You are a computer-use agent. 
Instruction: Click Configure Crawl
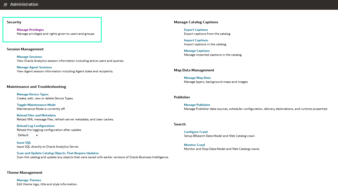tap(196, 132)
